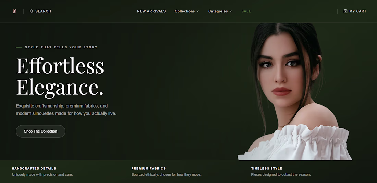Viewport: 377px width, 183px height.
Task: Click the search magnifier icon
Action: tap(31, 11)
